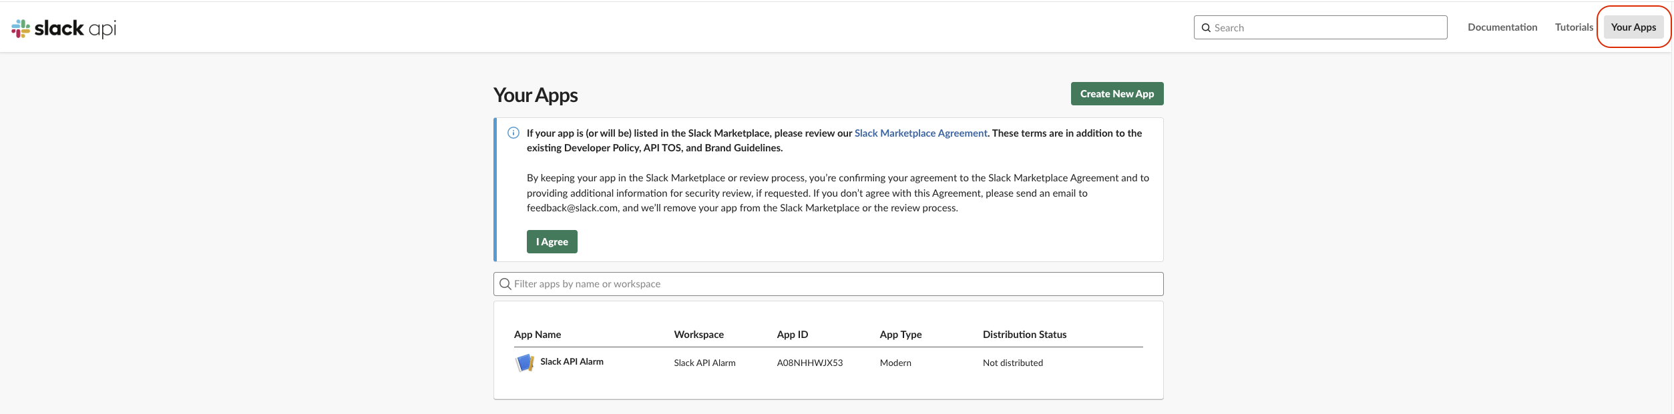Image resolution: width=1674 pixels, height=414 pixels.
Task: Click the Workspace column header
Action: pos(698,335)
